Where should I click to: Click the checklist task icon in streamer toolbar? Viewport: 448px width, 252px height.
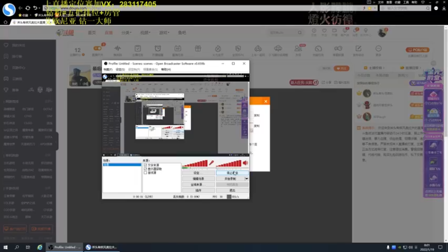(x=138, y=48)
